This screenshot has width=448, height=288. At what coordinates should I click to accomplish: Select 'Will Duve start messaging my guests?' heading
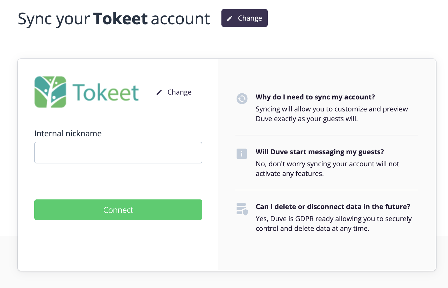click(x=320, y=152)
